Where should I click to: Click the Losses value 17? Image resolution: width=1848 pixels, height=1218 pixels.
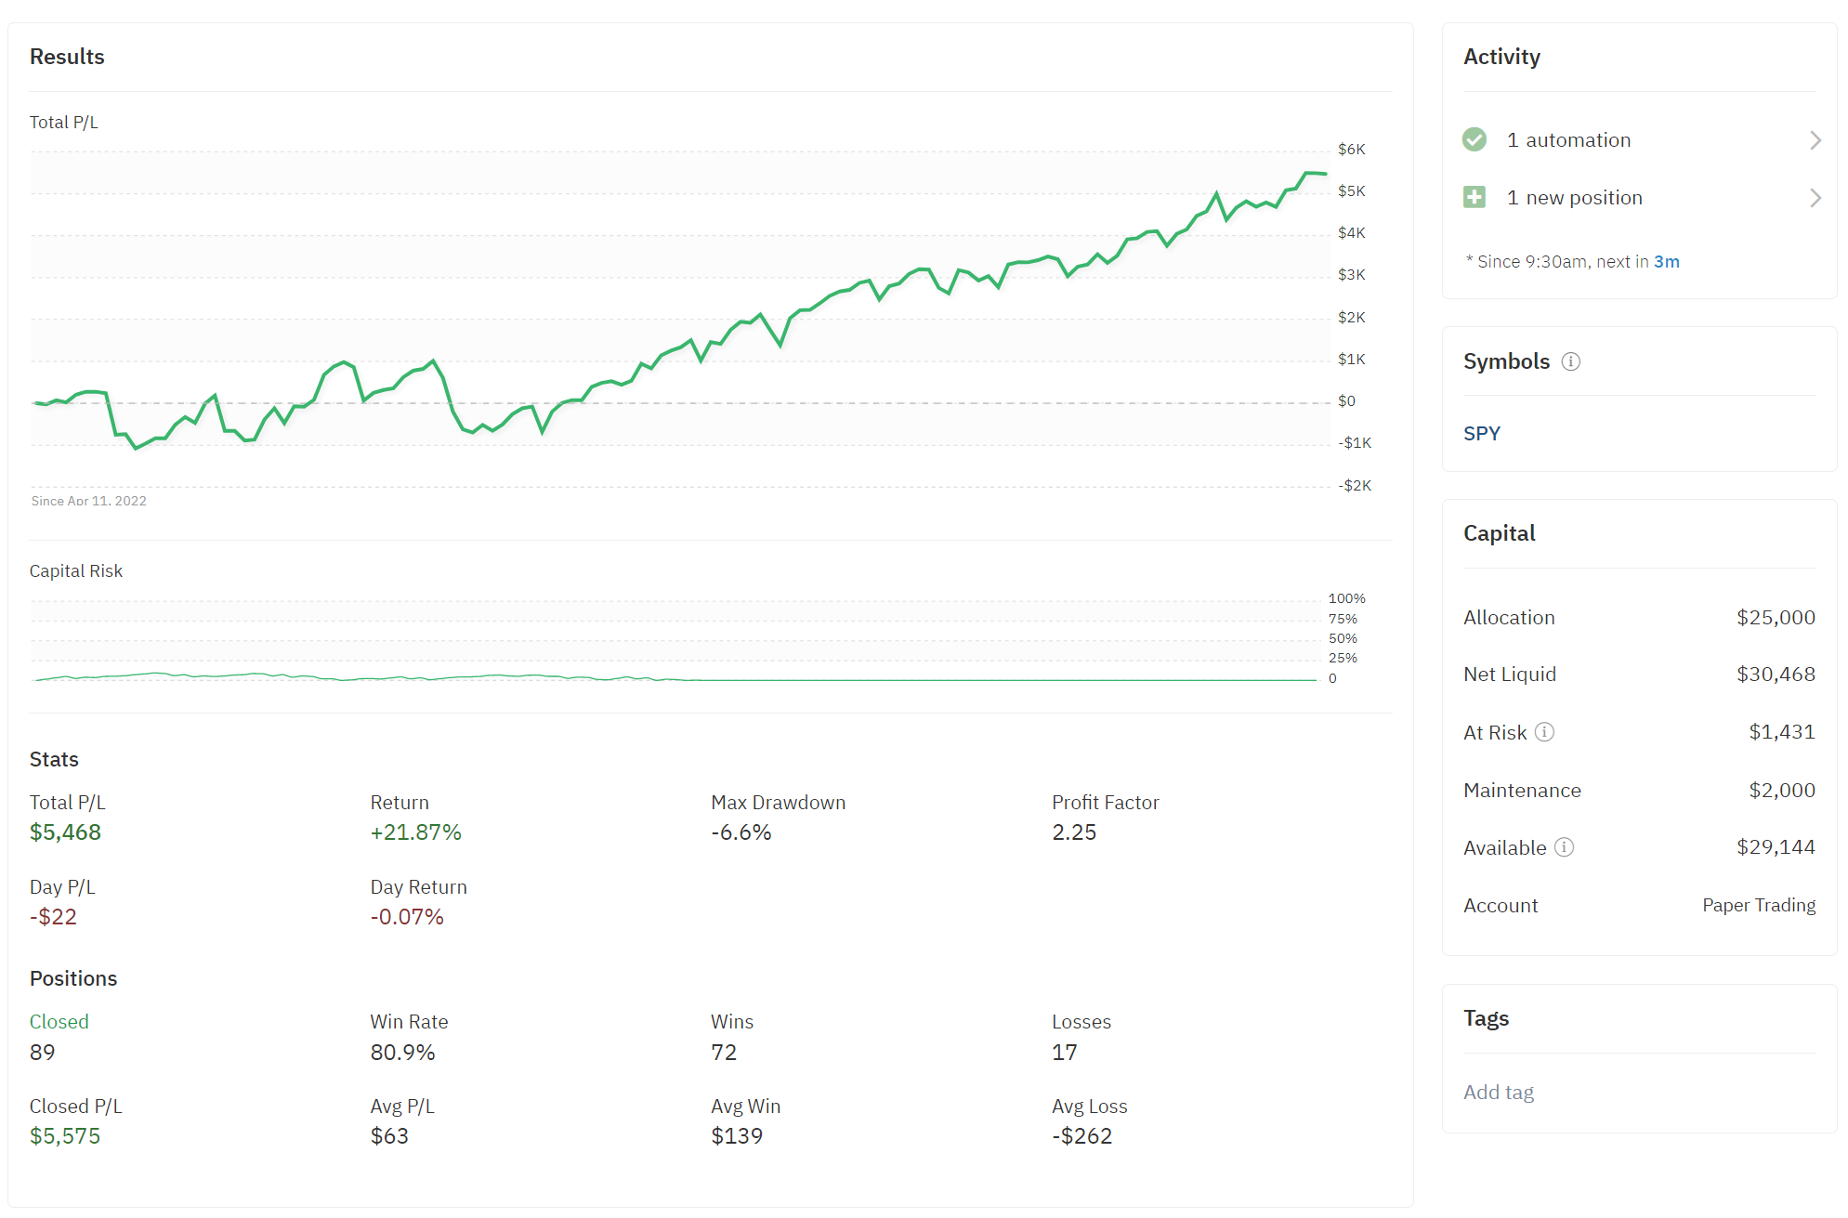click(1064, 1053)
